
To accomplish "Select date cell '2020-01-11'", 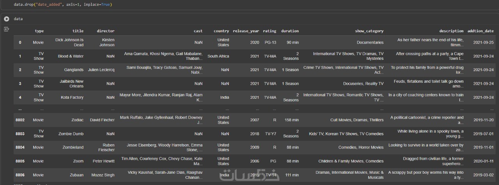I will pyautogui.click(x=483, y=161).
